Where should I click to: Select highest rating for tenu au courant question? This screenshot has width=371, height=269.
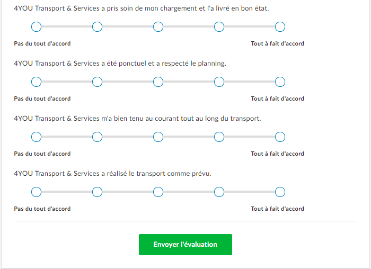tap(280, 137)
